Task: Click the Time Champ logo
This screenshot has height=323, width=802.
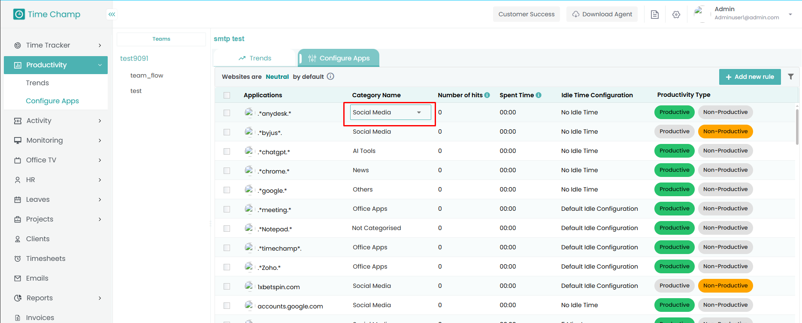Action: (x=47, y=15)
